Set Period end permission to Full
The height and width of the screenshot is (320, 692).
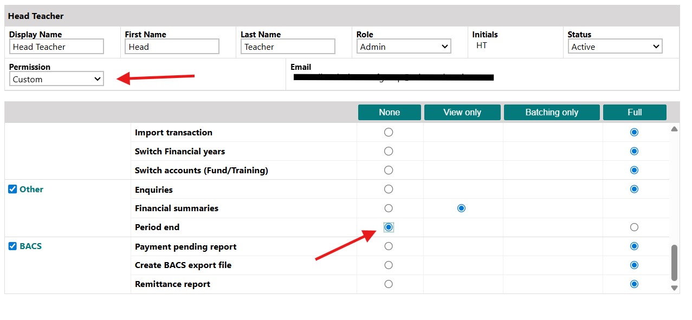pos(634,227)
